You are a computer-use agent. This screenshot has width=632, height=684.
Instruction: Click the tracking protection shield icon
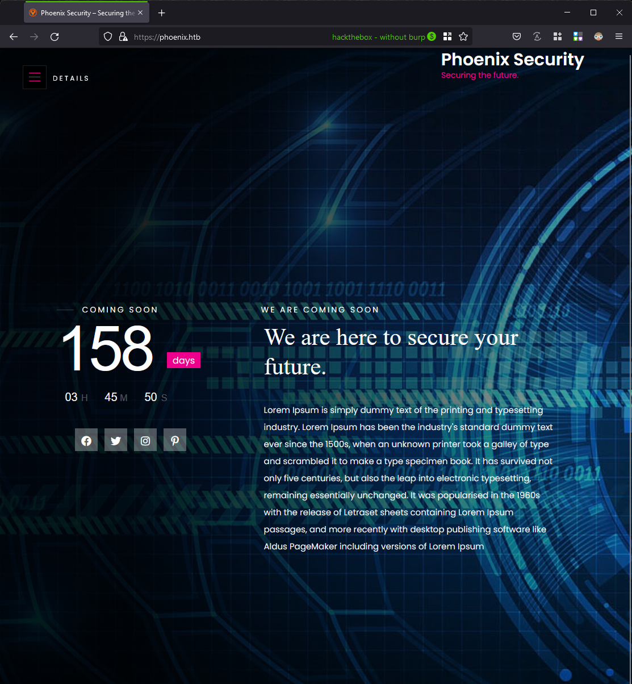tap(108, 37)
